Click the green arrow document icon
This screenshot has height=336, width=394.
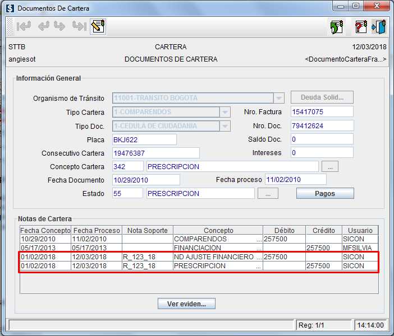336,27
